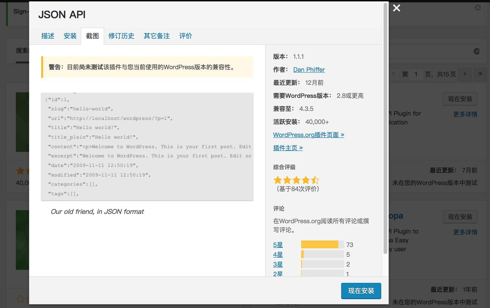
Task: View the 5星 reviews
Action: [278, 245]
